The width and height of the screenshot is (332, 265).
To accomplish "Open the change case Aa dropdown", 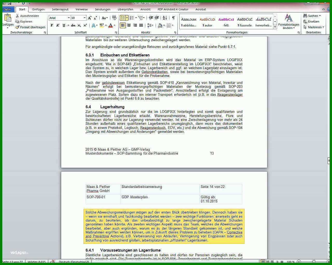I will [x=105, y=18].
